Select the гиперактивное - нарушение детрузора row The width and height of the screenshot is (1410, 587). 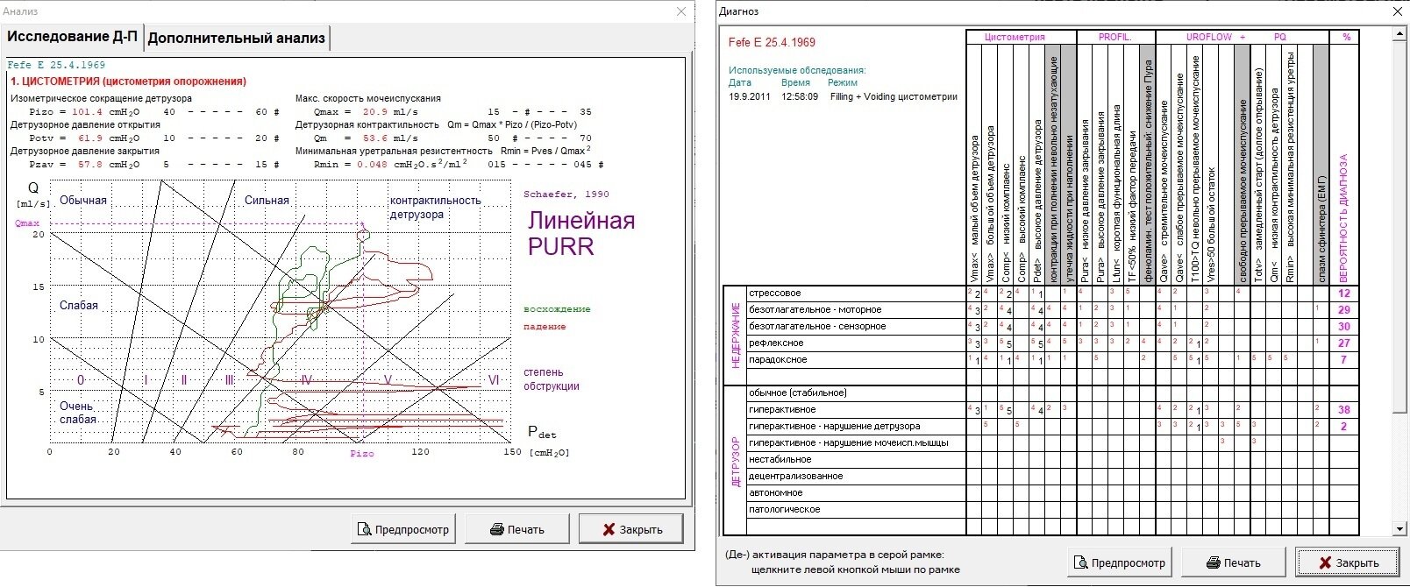point(835,427)
